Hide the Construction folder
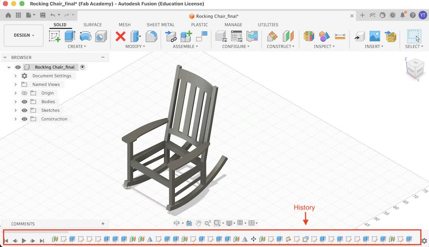 (x=24, y=119)
